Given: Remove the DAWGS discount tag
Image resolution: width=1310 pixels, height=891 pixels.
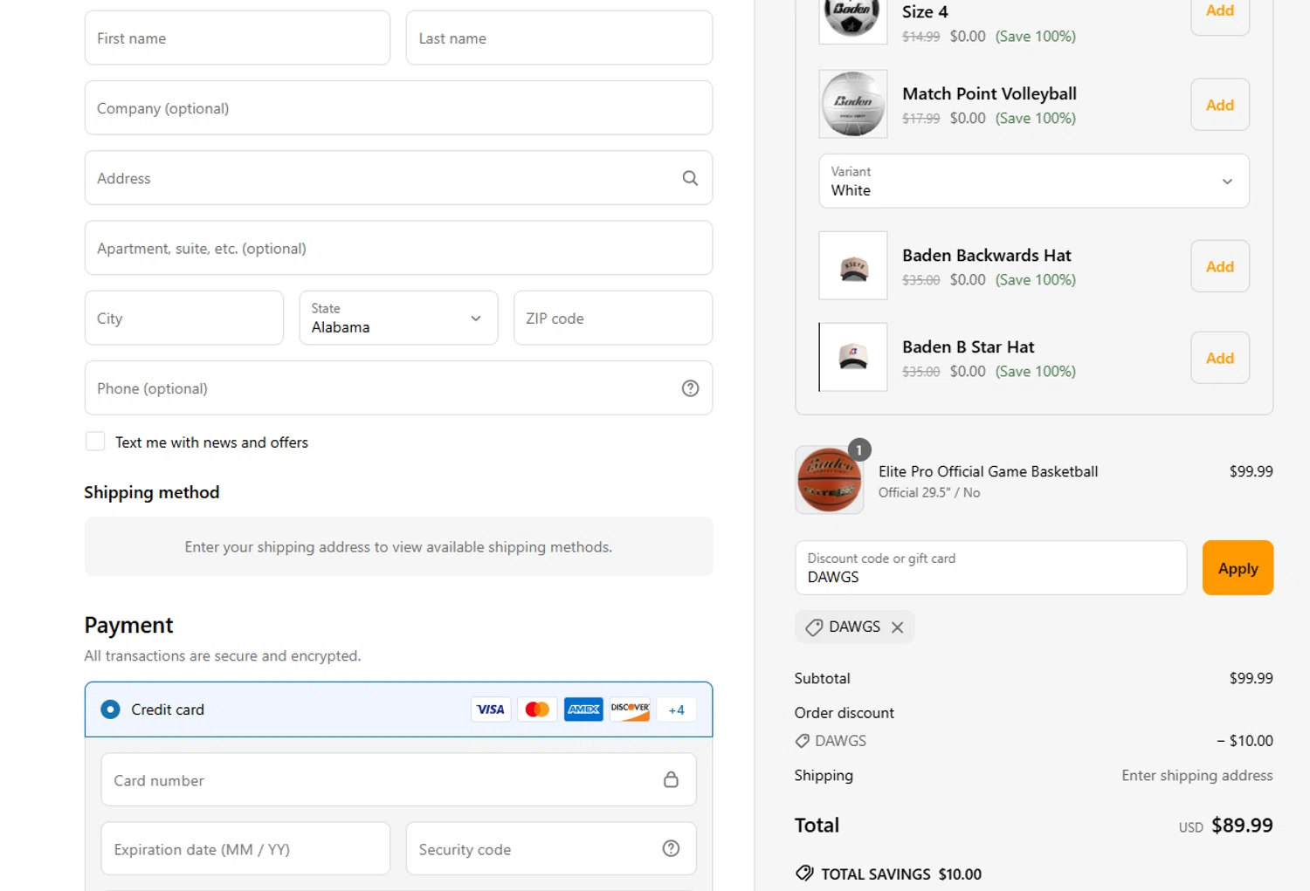Looking at the screenshot, I should [897, 627].
